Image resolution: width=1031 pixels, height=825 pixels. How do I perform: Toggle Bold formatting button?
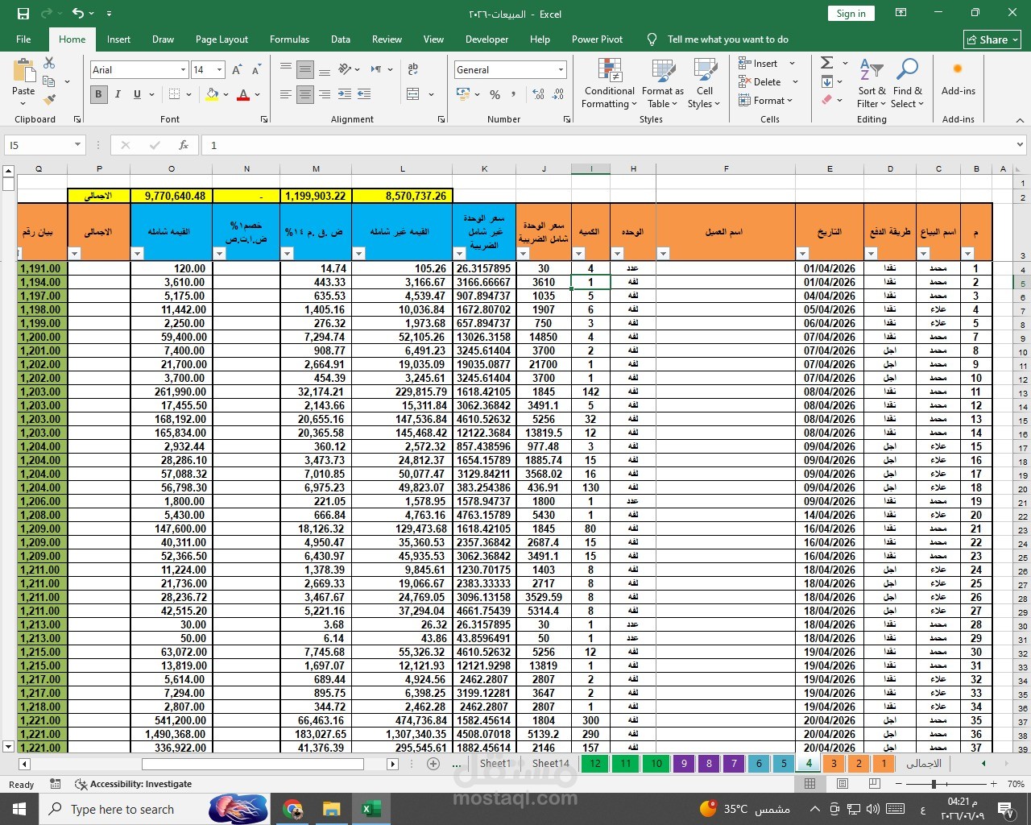click(98, 94)
